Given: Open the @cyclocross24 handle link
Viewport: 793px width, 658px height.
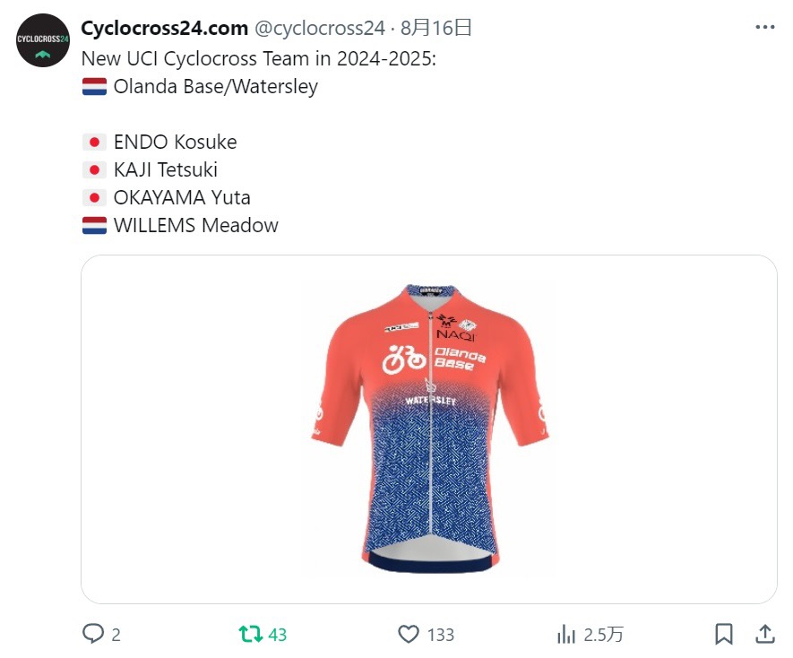Looking at the screenshot, I should pos(320,28).
